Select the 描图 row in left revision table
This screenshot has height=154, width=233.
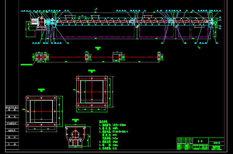point(12,110)
